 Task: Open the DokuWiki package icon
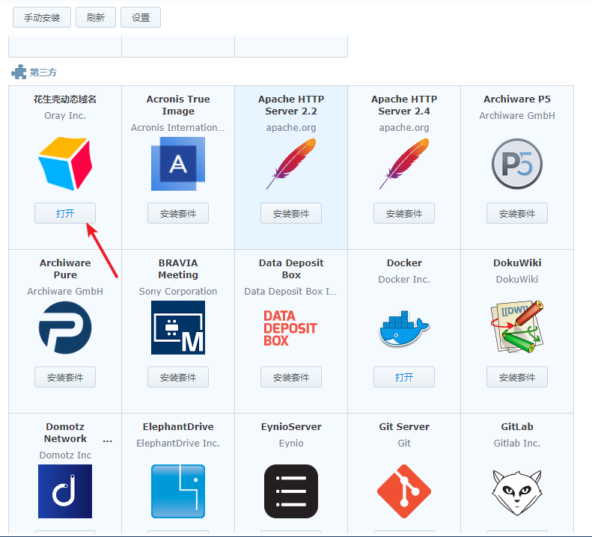tap(517, 327)
